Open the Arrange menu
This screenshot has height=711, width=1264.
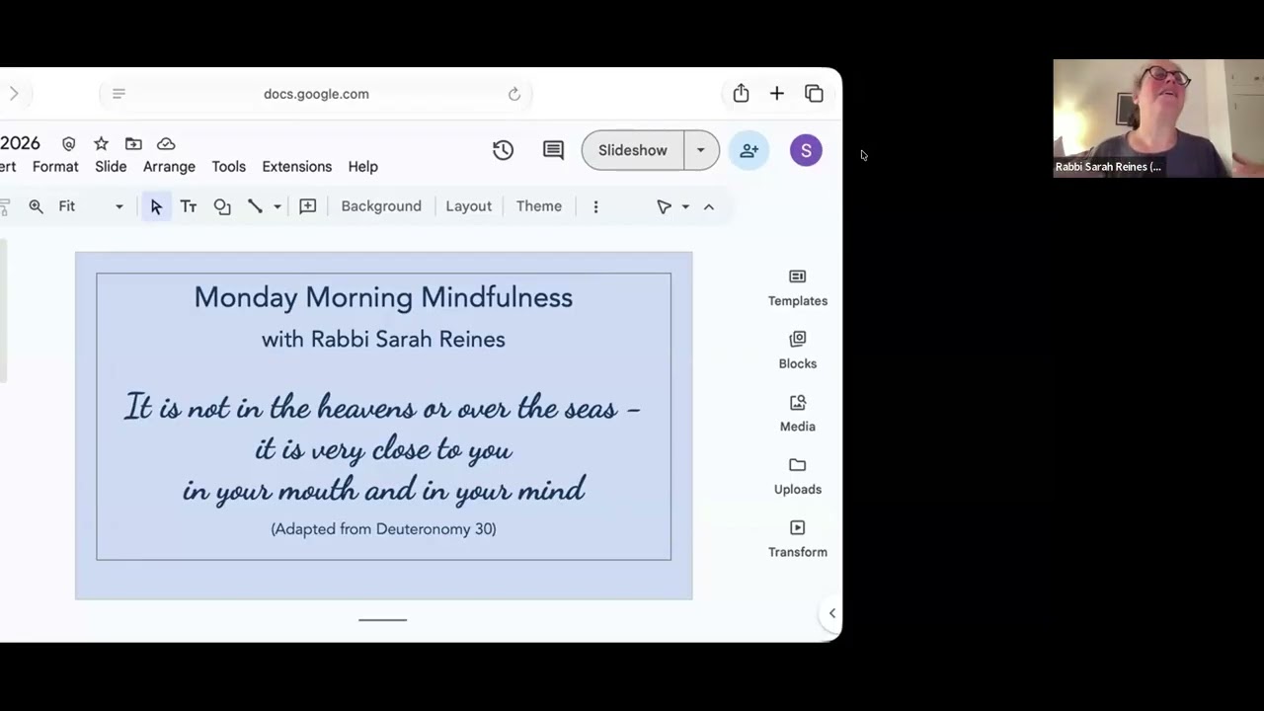(x=169, y=167)
